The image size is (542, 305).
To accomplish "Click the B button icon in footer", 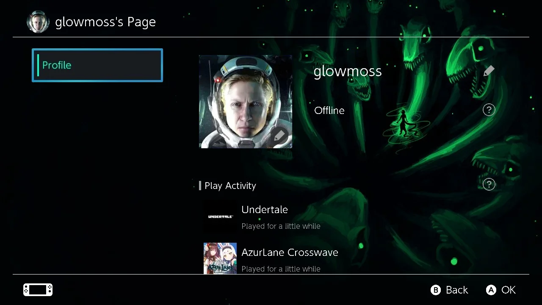I will click(435, 290).
